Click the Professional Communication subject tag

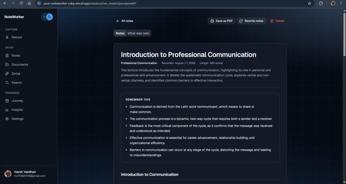[x=139, y=63]
